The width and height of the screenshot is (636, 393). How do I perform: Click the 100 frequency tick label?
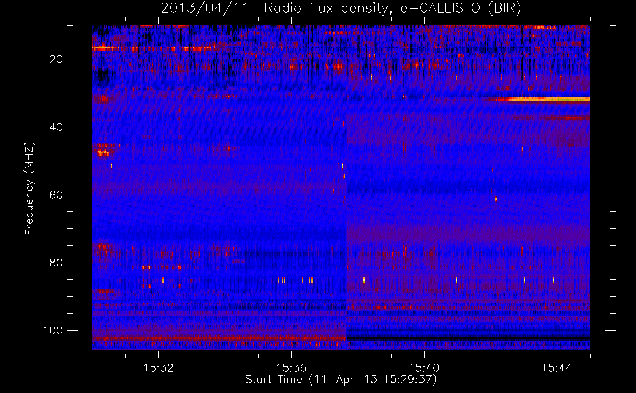(x=53, y=331)
